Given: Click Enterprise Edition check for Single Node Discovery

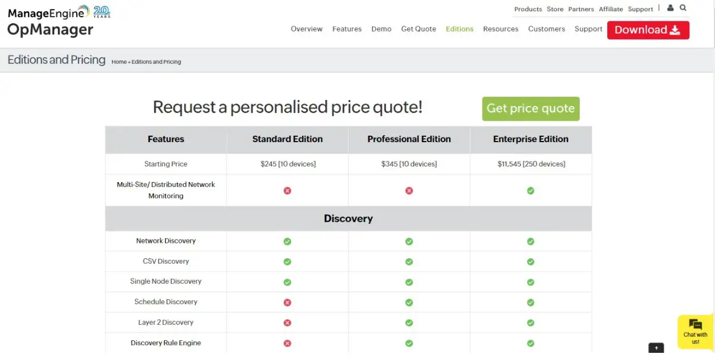Looking at the screenshot, I should [530, 282].
